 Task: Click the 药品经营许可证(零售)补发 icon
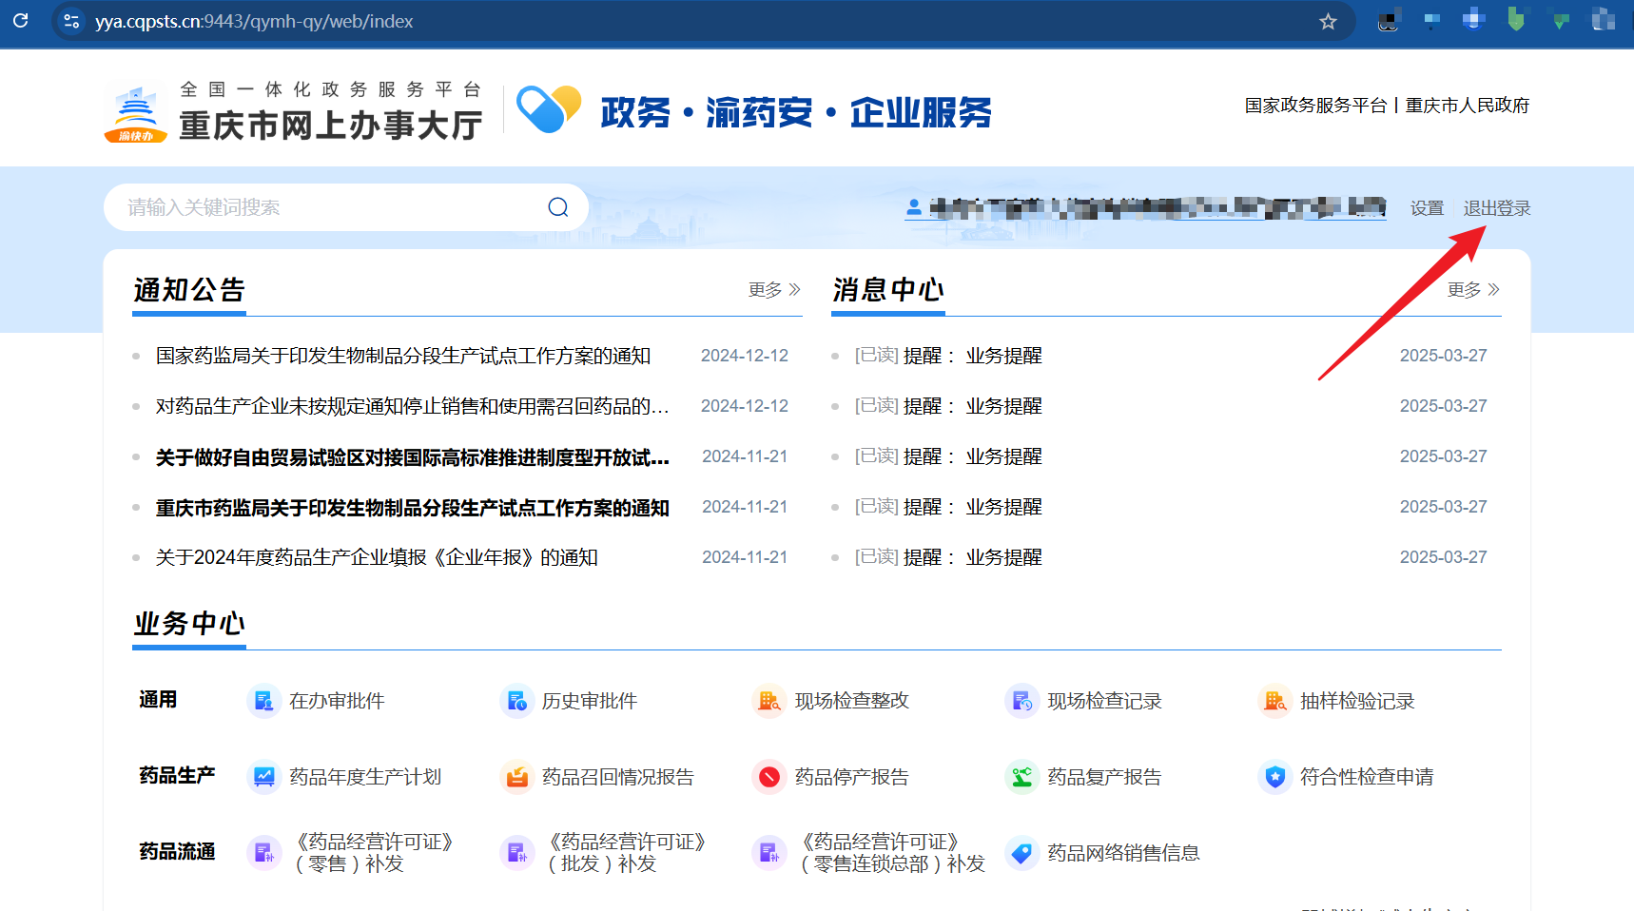point(263,853)
